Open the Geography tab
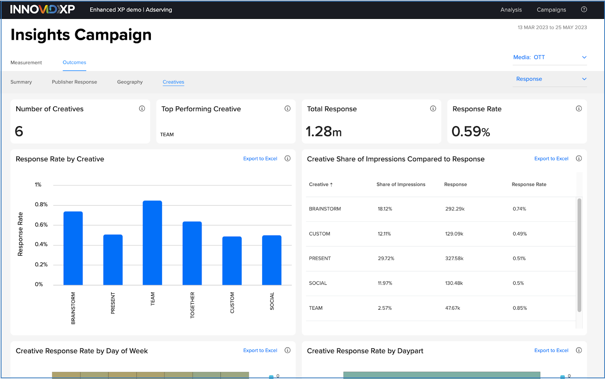This screenshot has height=379, width=605. [130, 82]
